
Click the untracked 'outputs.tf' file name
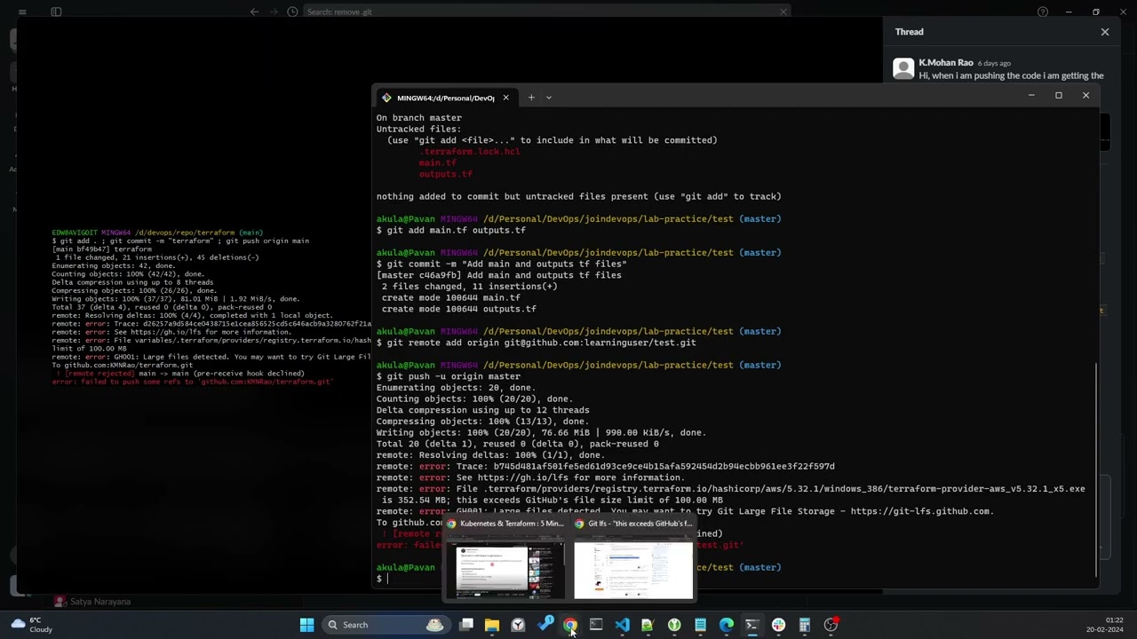tap(445, 174)
